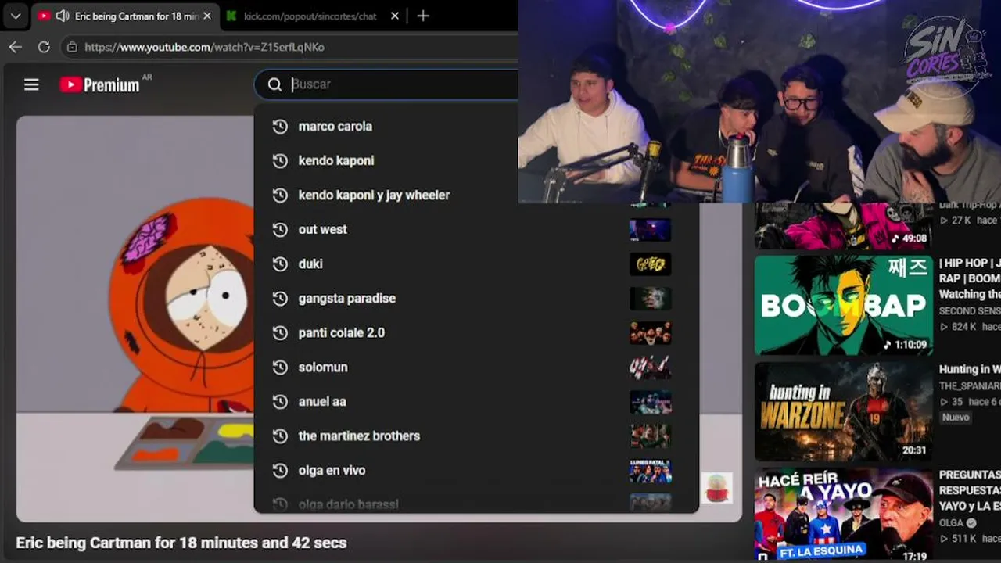
Task: Open the Hacé Reír a Yayo video thumbnail
Action: point(844,515)
